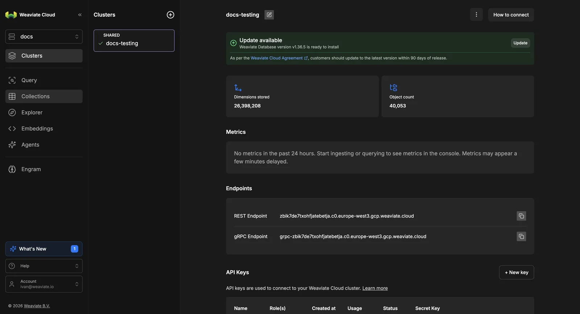Select the docs-testing shared cluster
The width and height of the screenshot is (580, 314).
point(134,41)
